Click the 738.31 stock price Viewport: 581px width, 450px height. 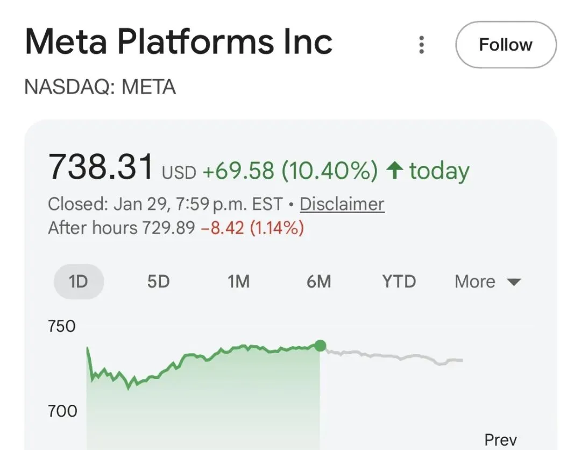point(101,167)
